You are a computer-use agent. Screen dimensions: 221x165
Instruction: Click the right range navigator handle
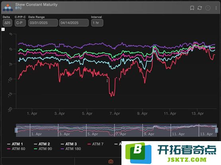[x=217, y=130]
